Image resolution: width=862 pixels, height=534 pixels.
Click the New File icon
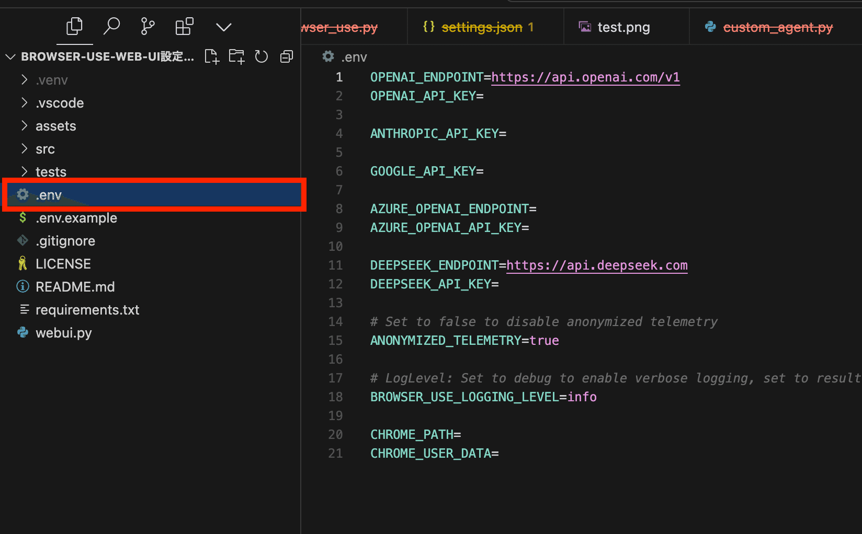[212, 56]
